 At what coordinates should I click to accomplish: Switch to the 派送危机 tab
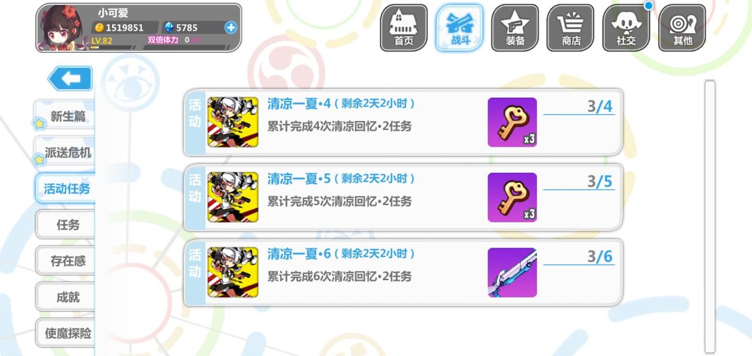pyautogui.click(x=64, y=152)
